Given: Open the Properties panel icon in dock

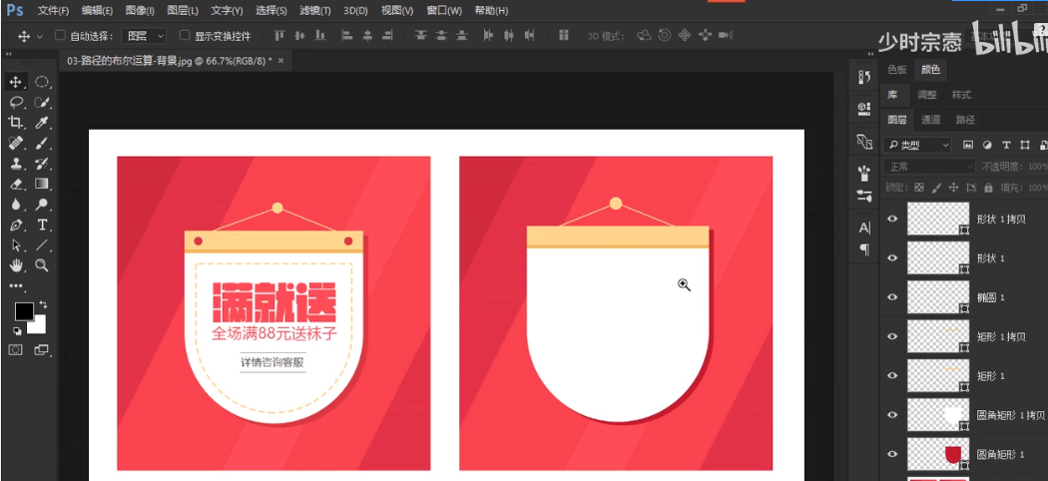Looking at the screenshot, I should tap(864, 108).
